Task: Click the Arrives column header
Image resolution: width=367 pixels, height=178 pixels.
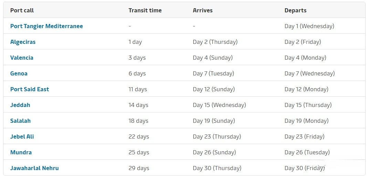Action: (203, 11)
